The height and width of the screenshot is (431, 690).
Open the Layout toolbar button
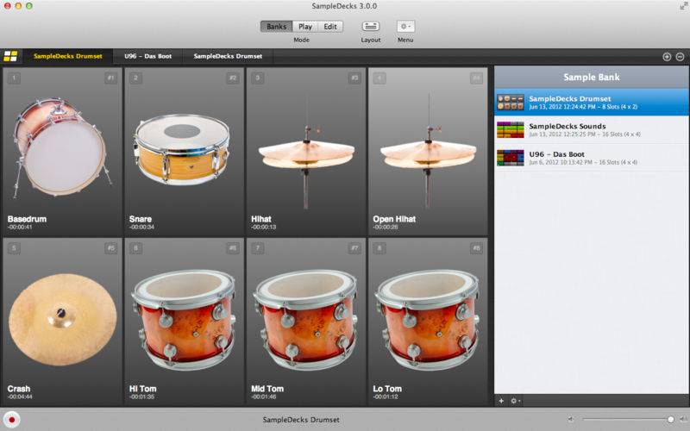point(371,27)
